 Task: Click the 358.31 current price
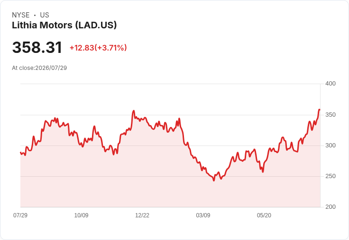coord(37,47)
